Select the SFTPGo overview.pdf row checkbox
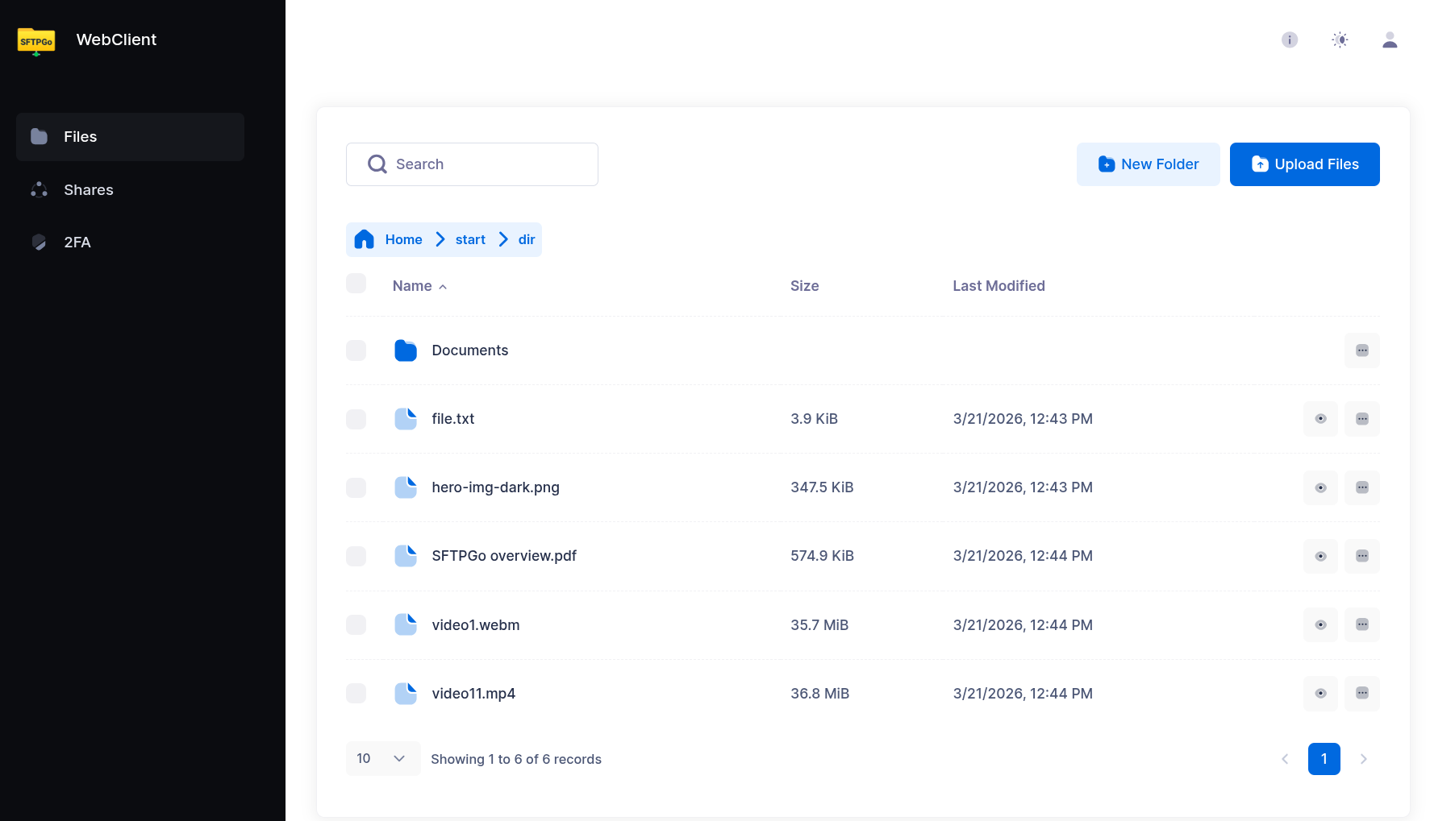 [x=356, y=556]
